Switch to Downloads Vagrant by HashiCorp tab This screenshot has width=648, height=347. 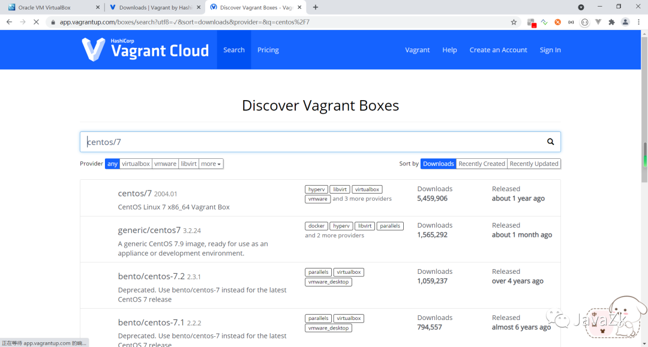(x=155, y=7)
